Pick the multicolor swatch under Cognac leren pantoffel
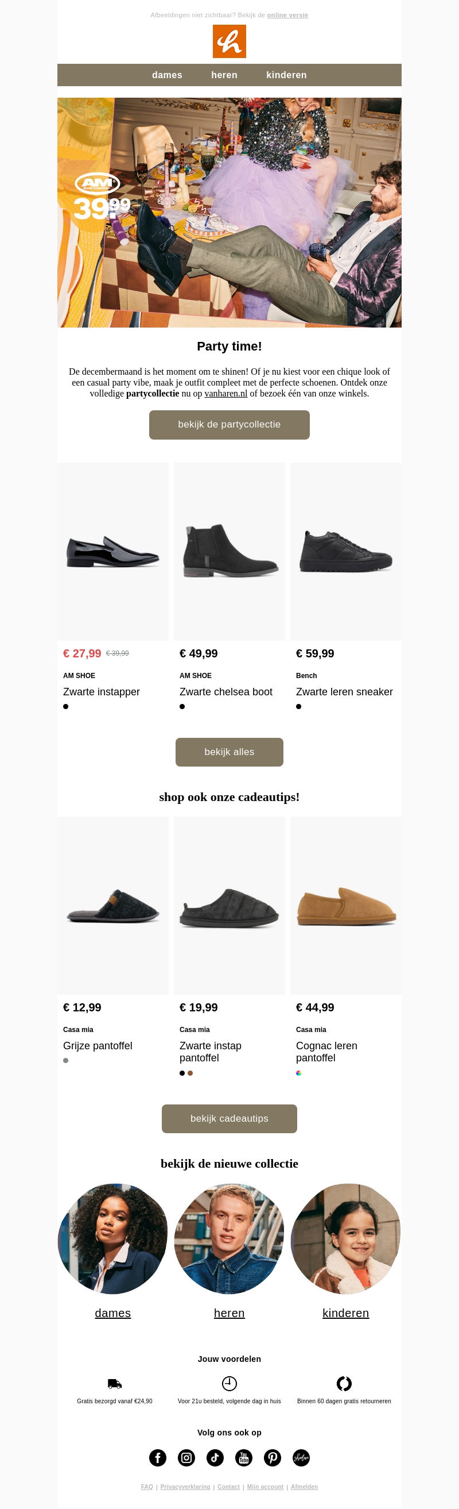459x1509 pixels. pos(299,1073)
